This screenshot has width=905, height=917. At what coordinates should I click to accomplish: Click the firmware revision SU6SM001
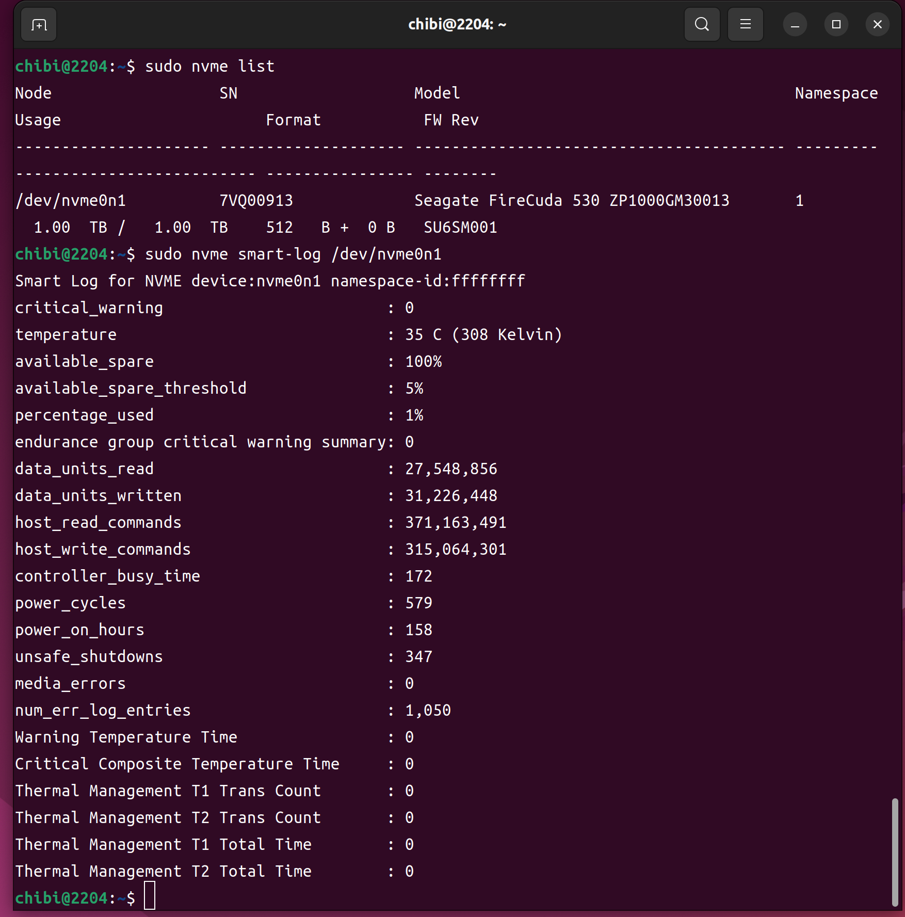pyautogui.click(x=460, y=227)
